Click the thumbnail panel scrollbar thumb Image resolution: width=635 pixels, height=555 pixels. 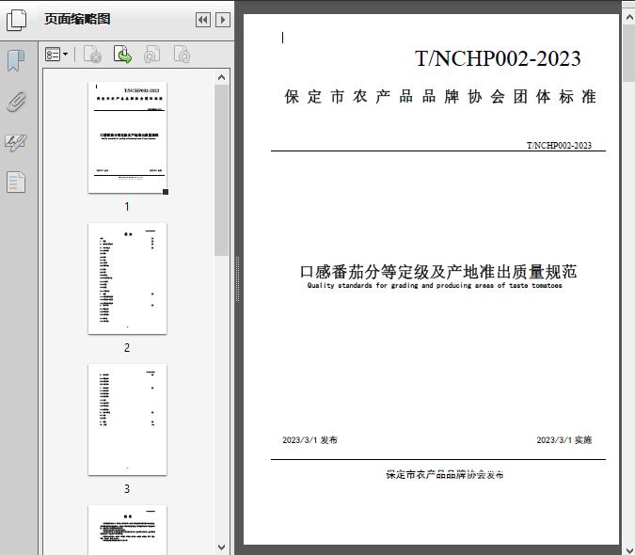coord(221,170)
